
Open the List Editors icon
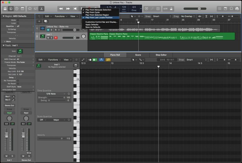pos(220,8)
